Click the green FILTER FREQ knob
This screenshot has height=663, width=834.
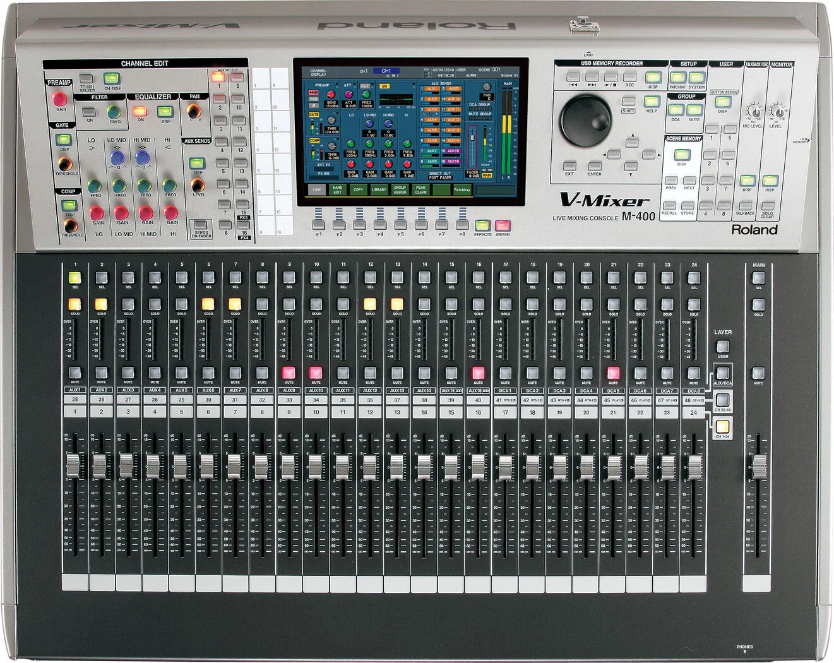click(x=114, y=112)
